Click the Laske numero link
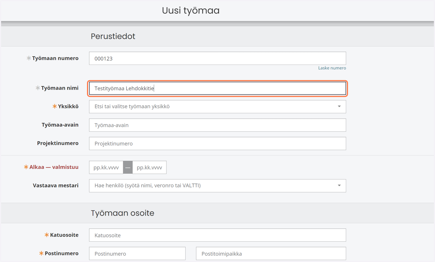 click(332, 68)
